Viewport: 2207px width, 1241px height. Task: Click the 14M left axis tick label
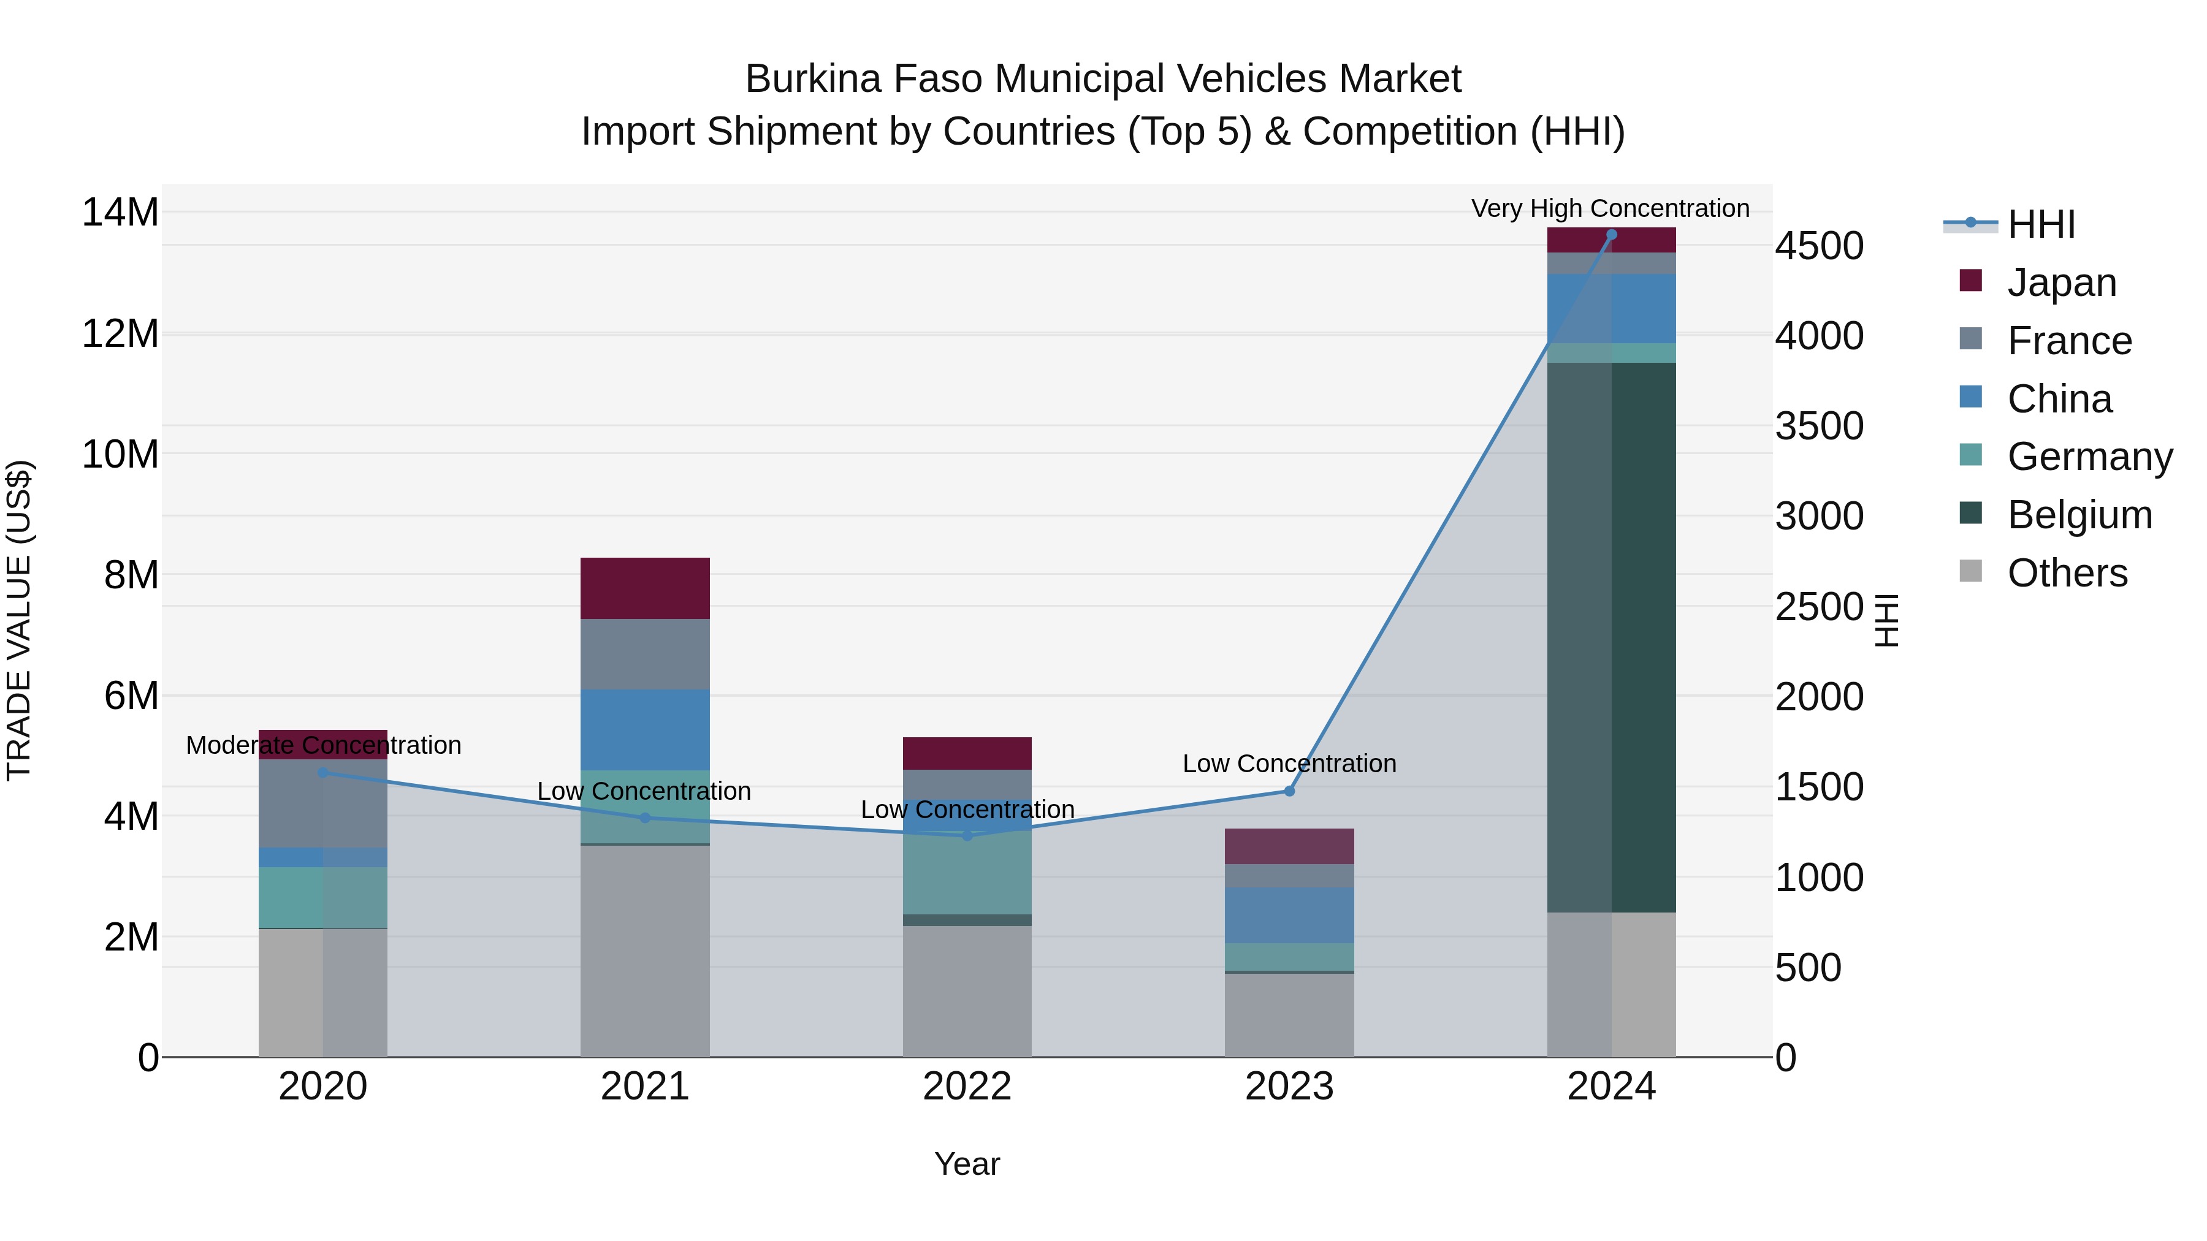pos(120,211)
